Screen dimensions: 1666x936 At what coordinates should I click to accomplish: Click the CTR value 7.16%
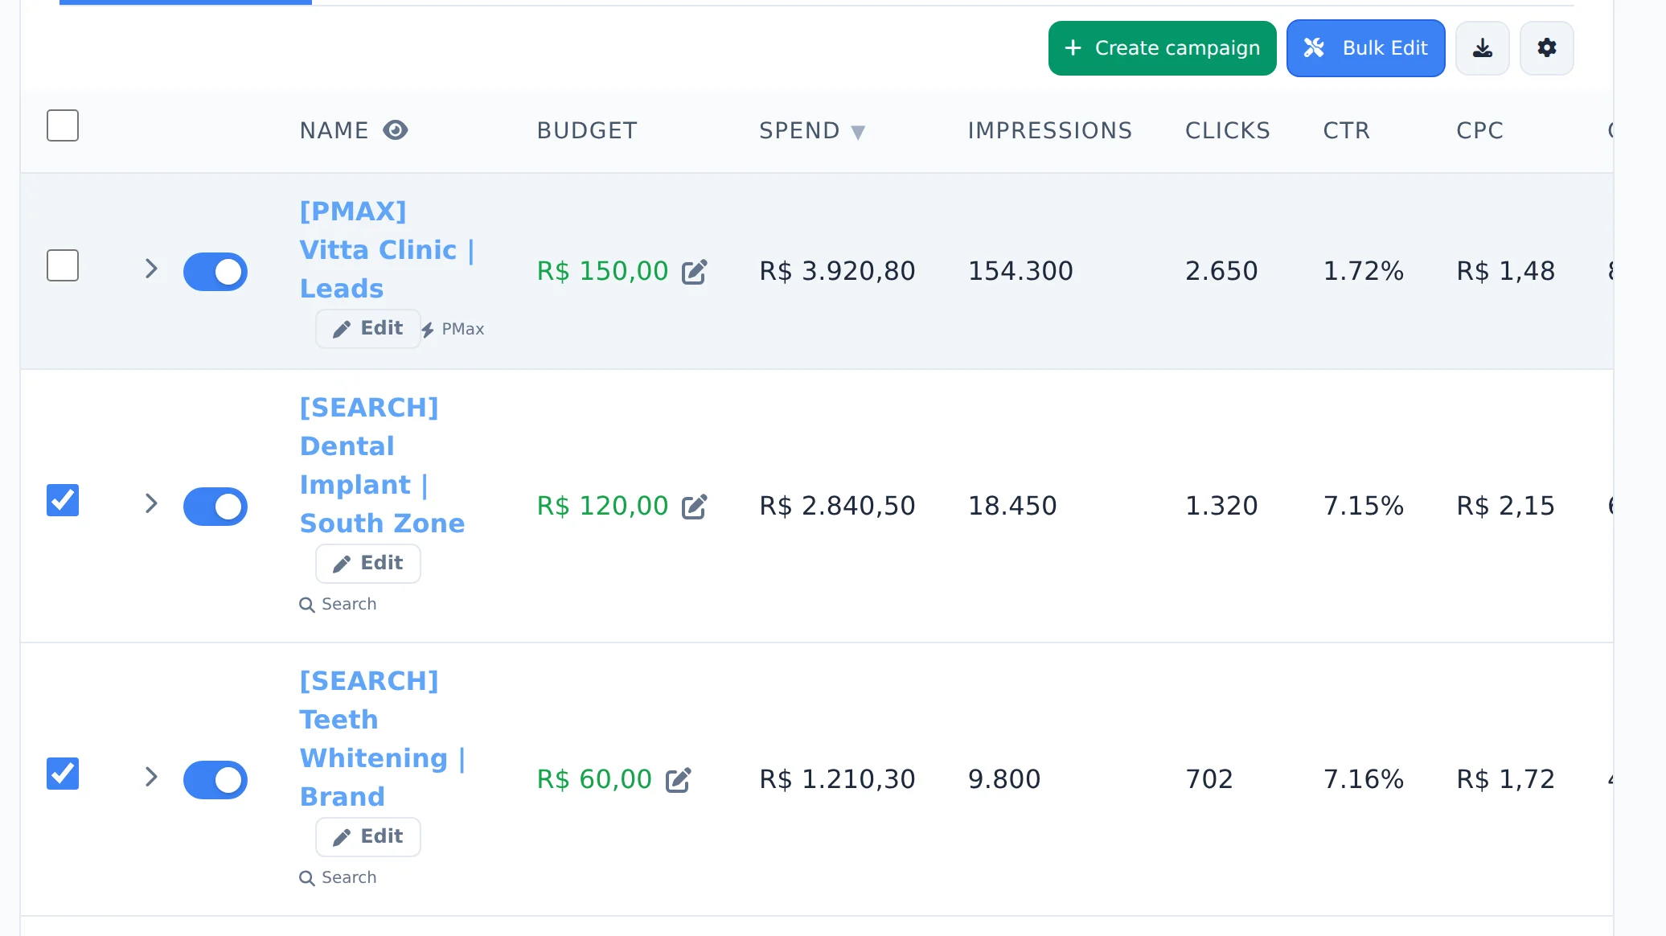1364,779
